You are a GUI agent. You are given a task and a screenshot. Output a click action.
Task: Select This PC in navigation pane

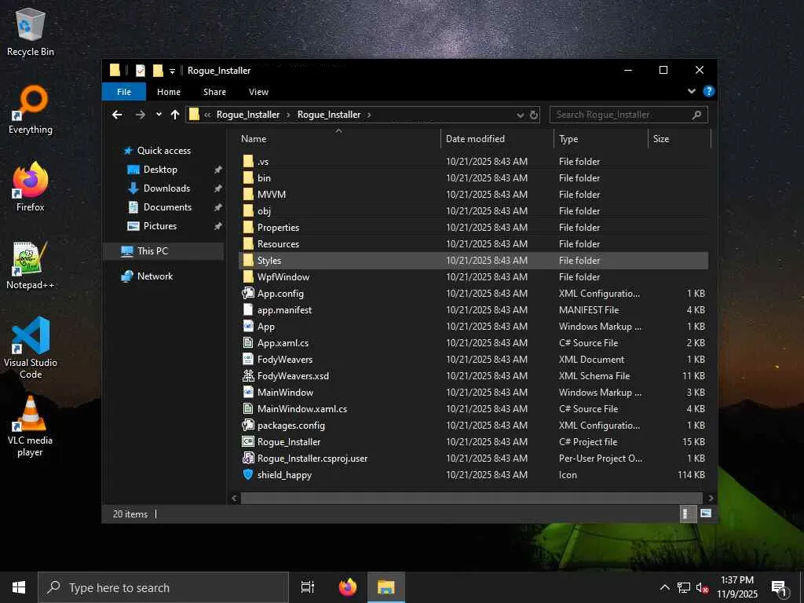(164, 250)
